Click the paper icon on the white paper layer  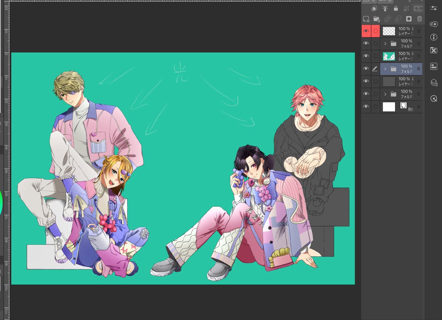click(403, 105)
